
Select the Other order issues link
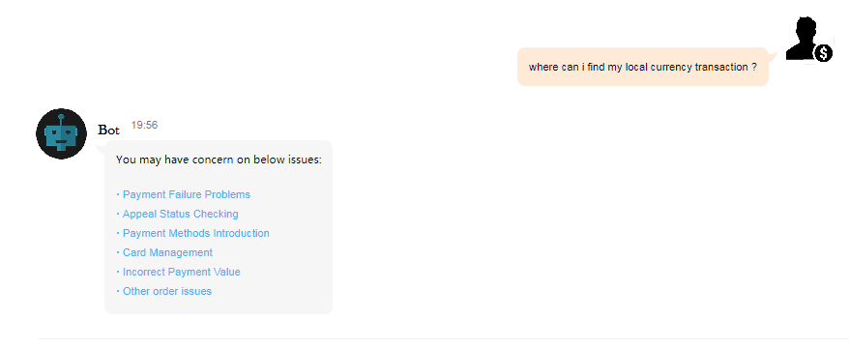[x=167, y=291]
